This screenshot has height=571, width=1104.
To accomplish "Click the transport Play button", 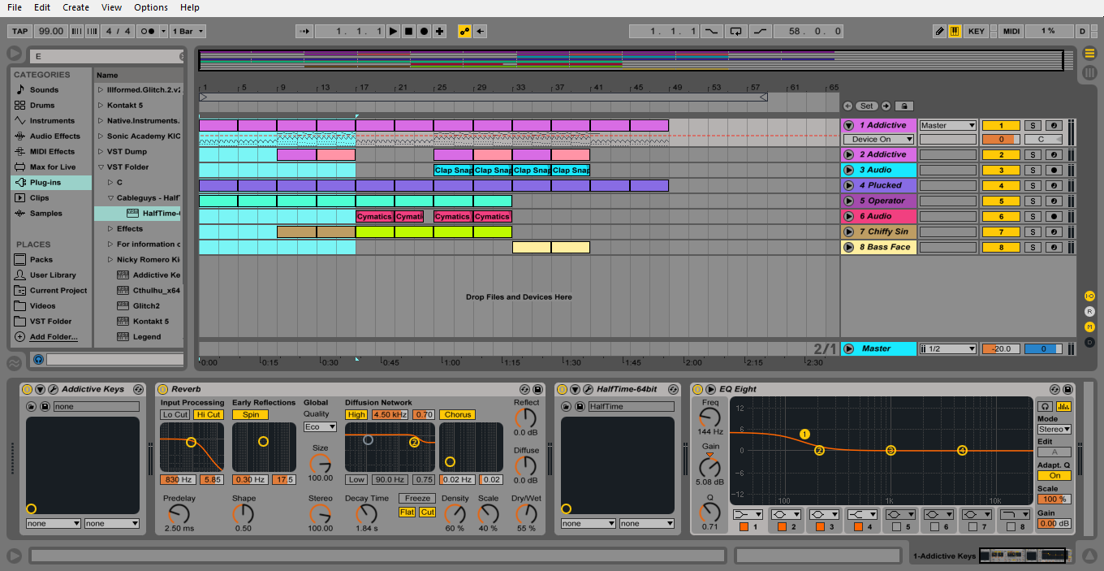I will click(x=394, y=31).
